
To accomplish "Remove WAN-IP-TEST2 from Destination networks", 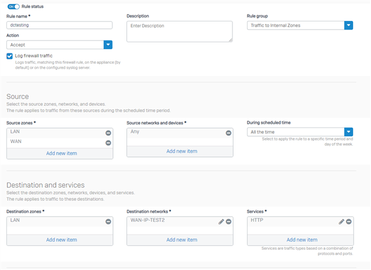I will [228, 221].
